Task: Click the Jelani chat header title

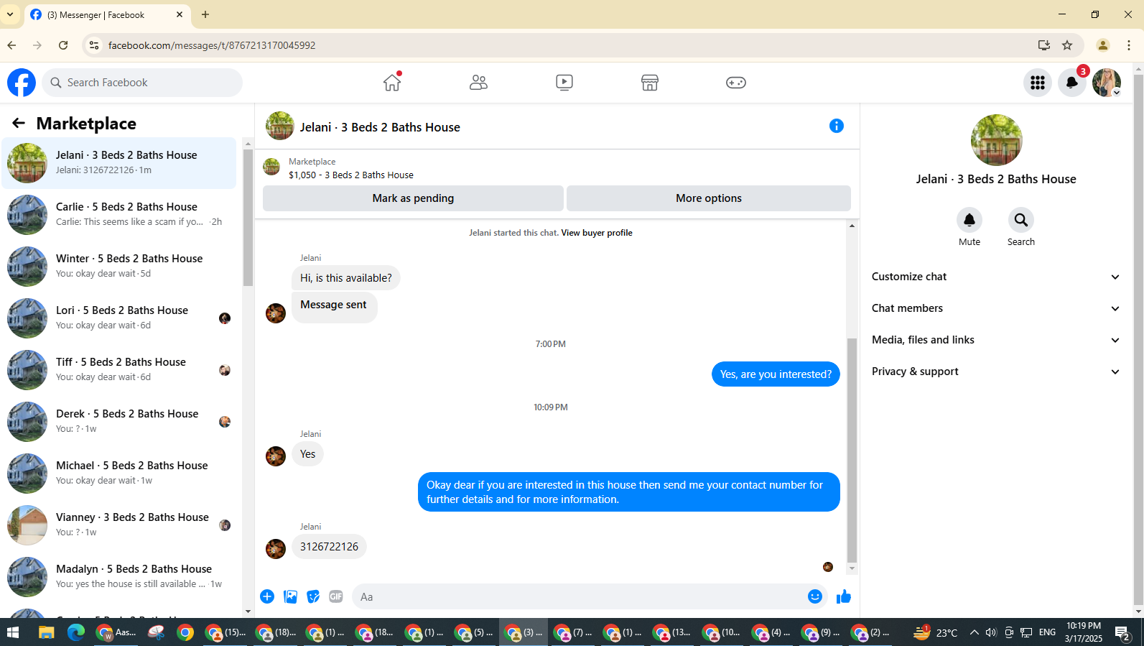Action: [x=380, y=127]
